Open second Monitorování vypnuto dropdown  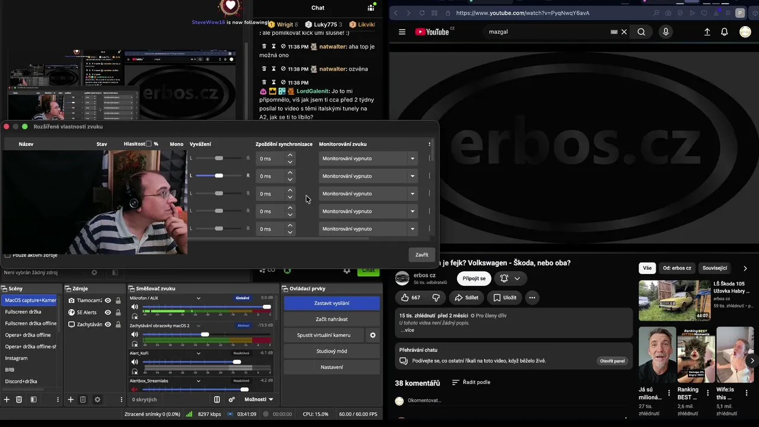pyautogui.click(x=368, y=176)
